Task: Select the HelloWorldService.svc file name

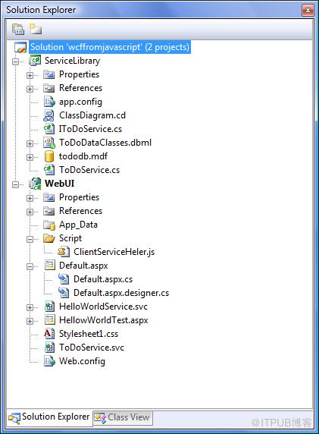Action: [103, 307]
